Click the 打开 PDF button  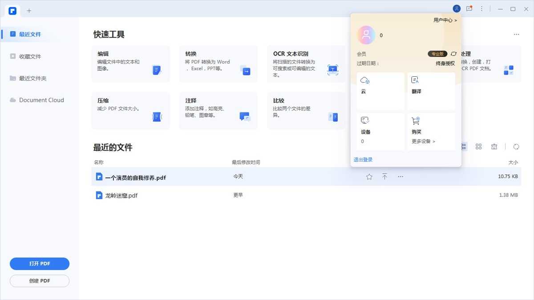(40, 264)
